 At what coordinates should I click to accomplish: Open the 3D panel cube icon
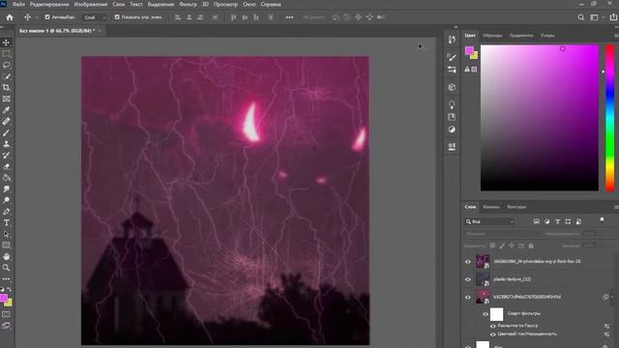click(x=452, y=87)
